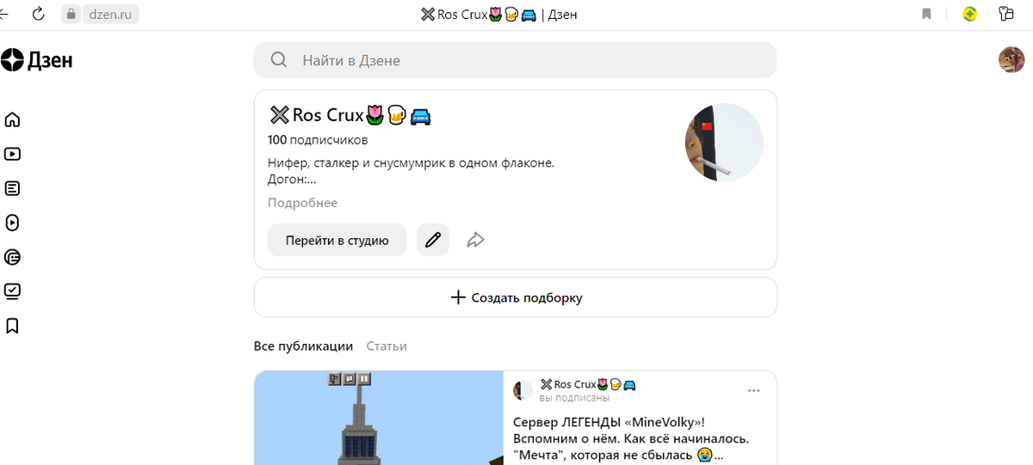Switch to Все публикации tab
The height and width of the screenshot is (465, 1033).
[x=303, y=346]
